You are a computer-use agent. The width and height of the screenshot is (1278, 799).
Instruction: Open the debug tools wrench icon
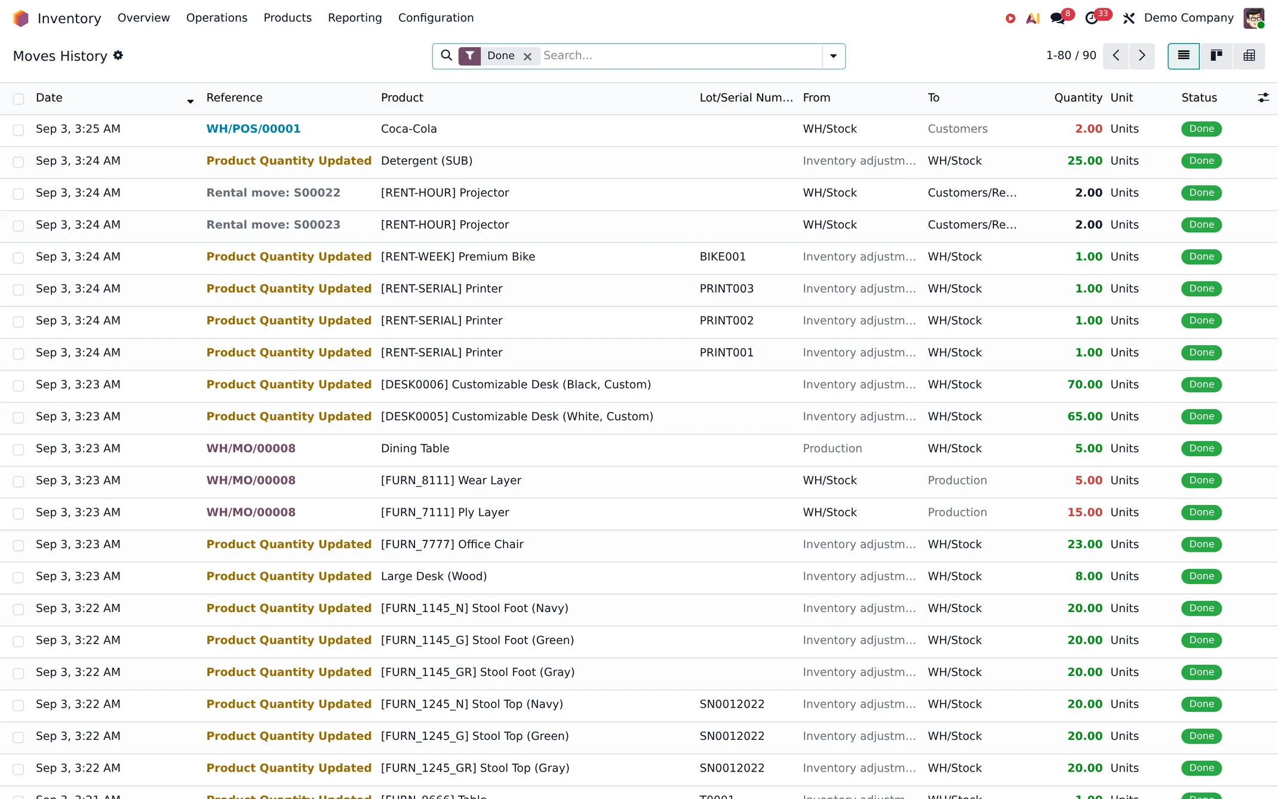click(1129, 19)
